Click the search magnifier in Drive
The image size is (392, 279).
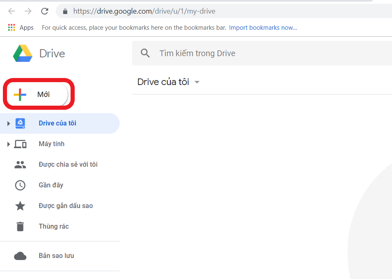coord(145,53)
